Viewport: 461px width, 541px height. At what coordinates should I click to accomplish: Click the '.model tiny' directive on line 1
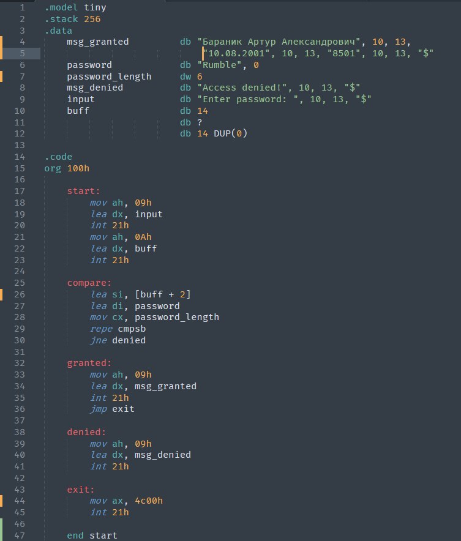tap(75, 7)
